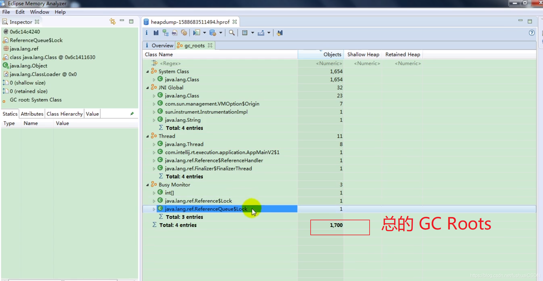Image resolution: width=543 pixels, height=281 pixels.
Task: Click the calculate retained size icon
Action: [245, 33]
